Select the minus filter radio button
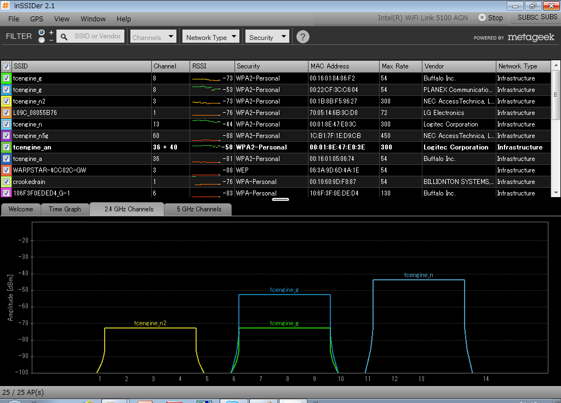The height and width of the screenshot is (403, 561). click(42, 39)
